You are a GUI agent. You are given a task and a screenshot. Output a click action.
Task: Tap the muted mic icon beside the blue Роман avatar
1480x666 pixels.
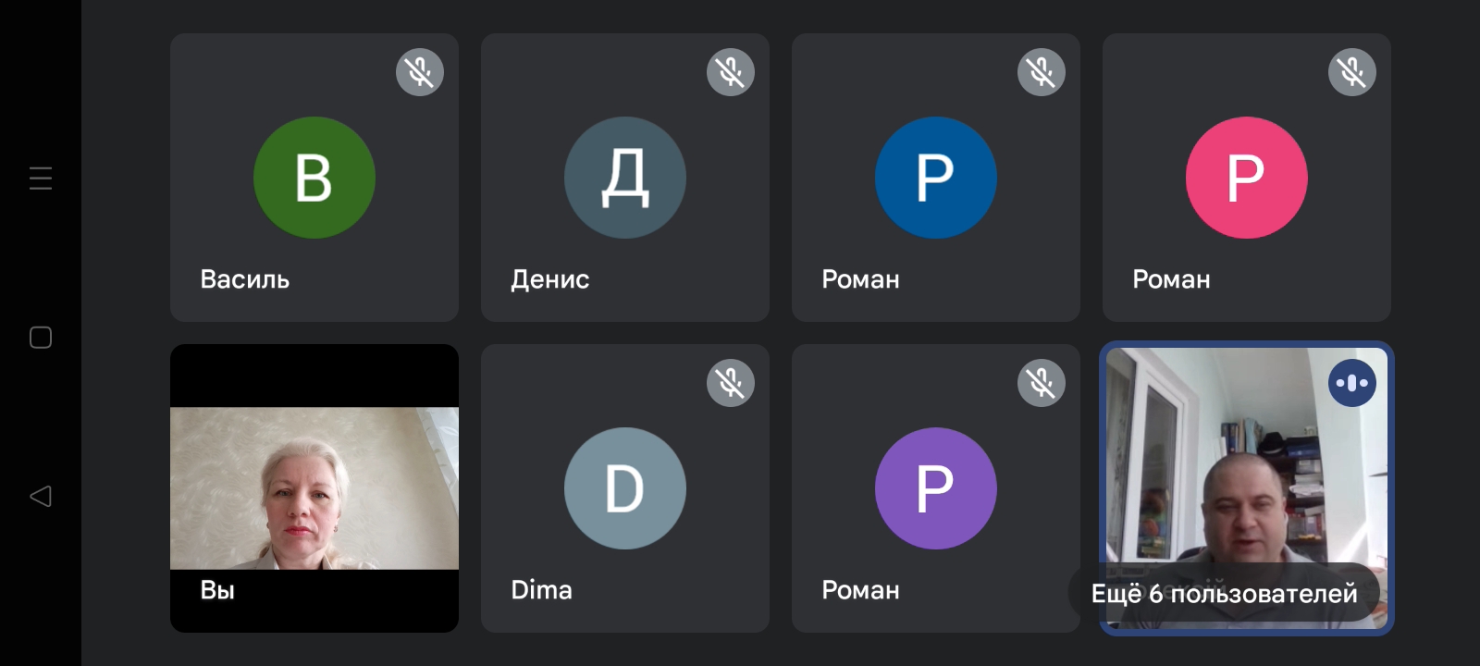tap(1042, 72)
